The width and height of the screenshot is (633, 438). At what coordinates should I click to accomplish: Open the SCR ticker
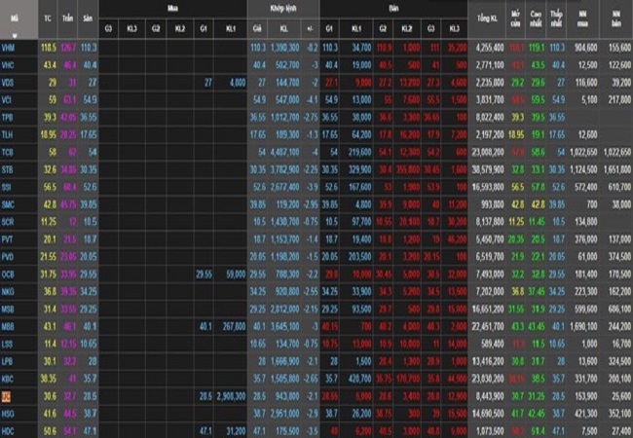(7, 222)
